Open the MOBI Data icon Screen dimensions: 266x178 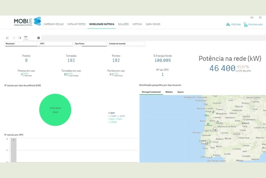click(x=228, y=24)
